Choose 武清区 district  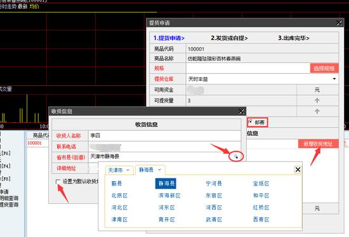(x=214, y=220)
